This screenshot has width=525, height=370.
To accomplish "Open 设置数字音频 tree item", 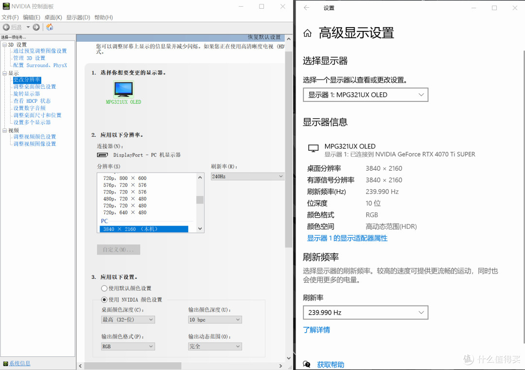I will (29, 108).
